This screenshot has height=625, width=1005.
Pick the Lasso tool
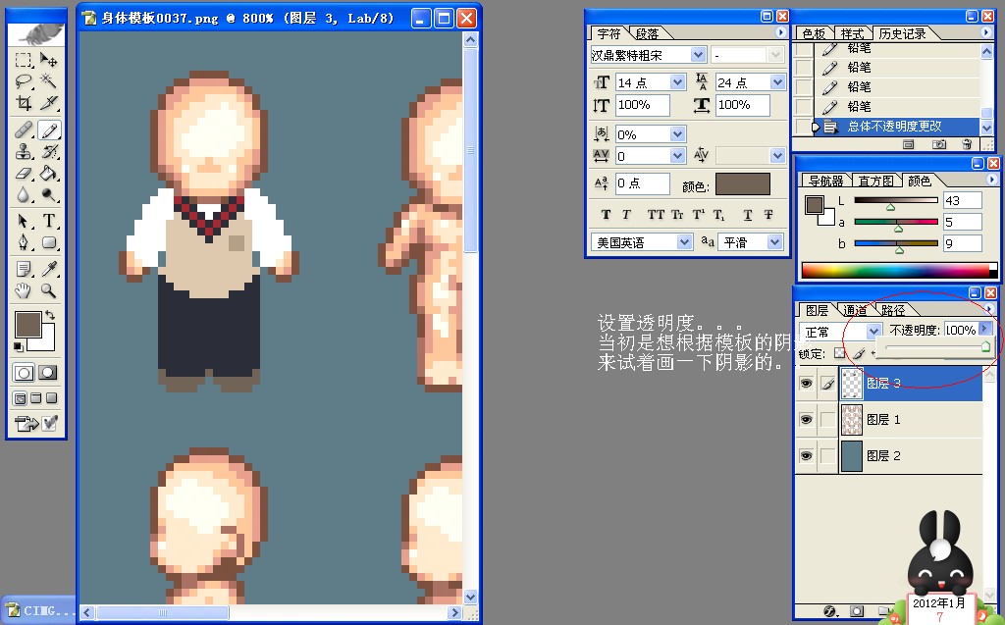coord(24,80)
